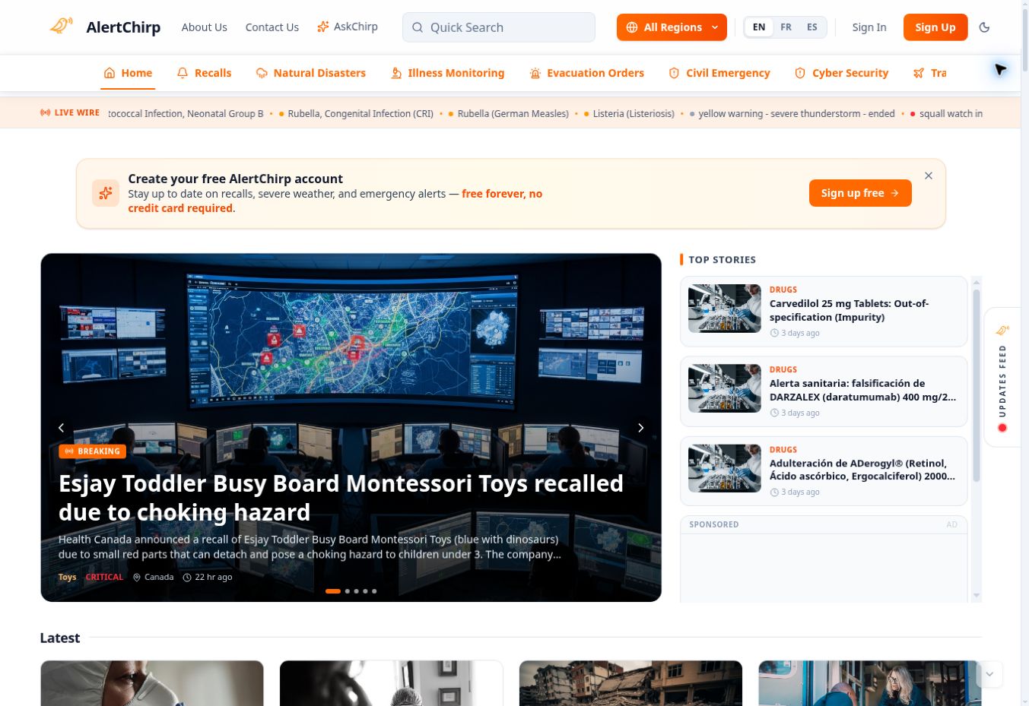Toggle dark mode moon icon
The height and width of the screenshot is (706, 1029).
click(x=984, y=27)
